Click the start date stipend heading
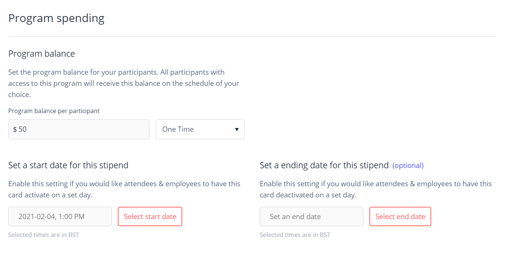Screen dimensions: 511x259 coord(68,165)
